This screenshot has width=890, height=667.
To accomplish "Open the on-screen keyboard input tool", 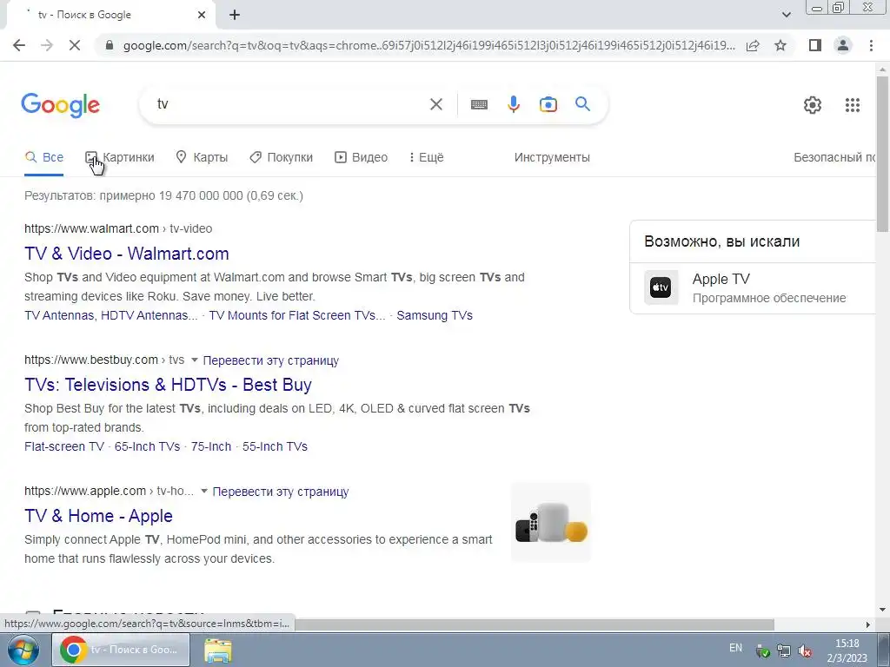I will (x=479, y=104).
